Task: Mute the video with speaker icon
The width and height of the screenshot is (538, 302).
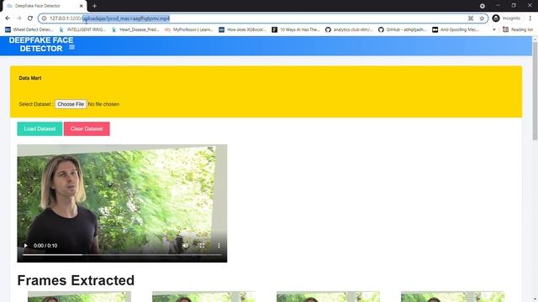Action: tap(185, 246)
